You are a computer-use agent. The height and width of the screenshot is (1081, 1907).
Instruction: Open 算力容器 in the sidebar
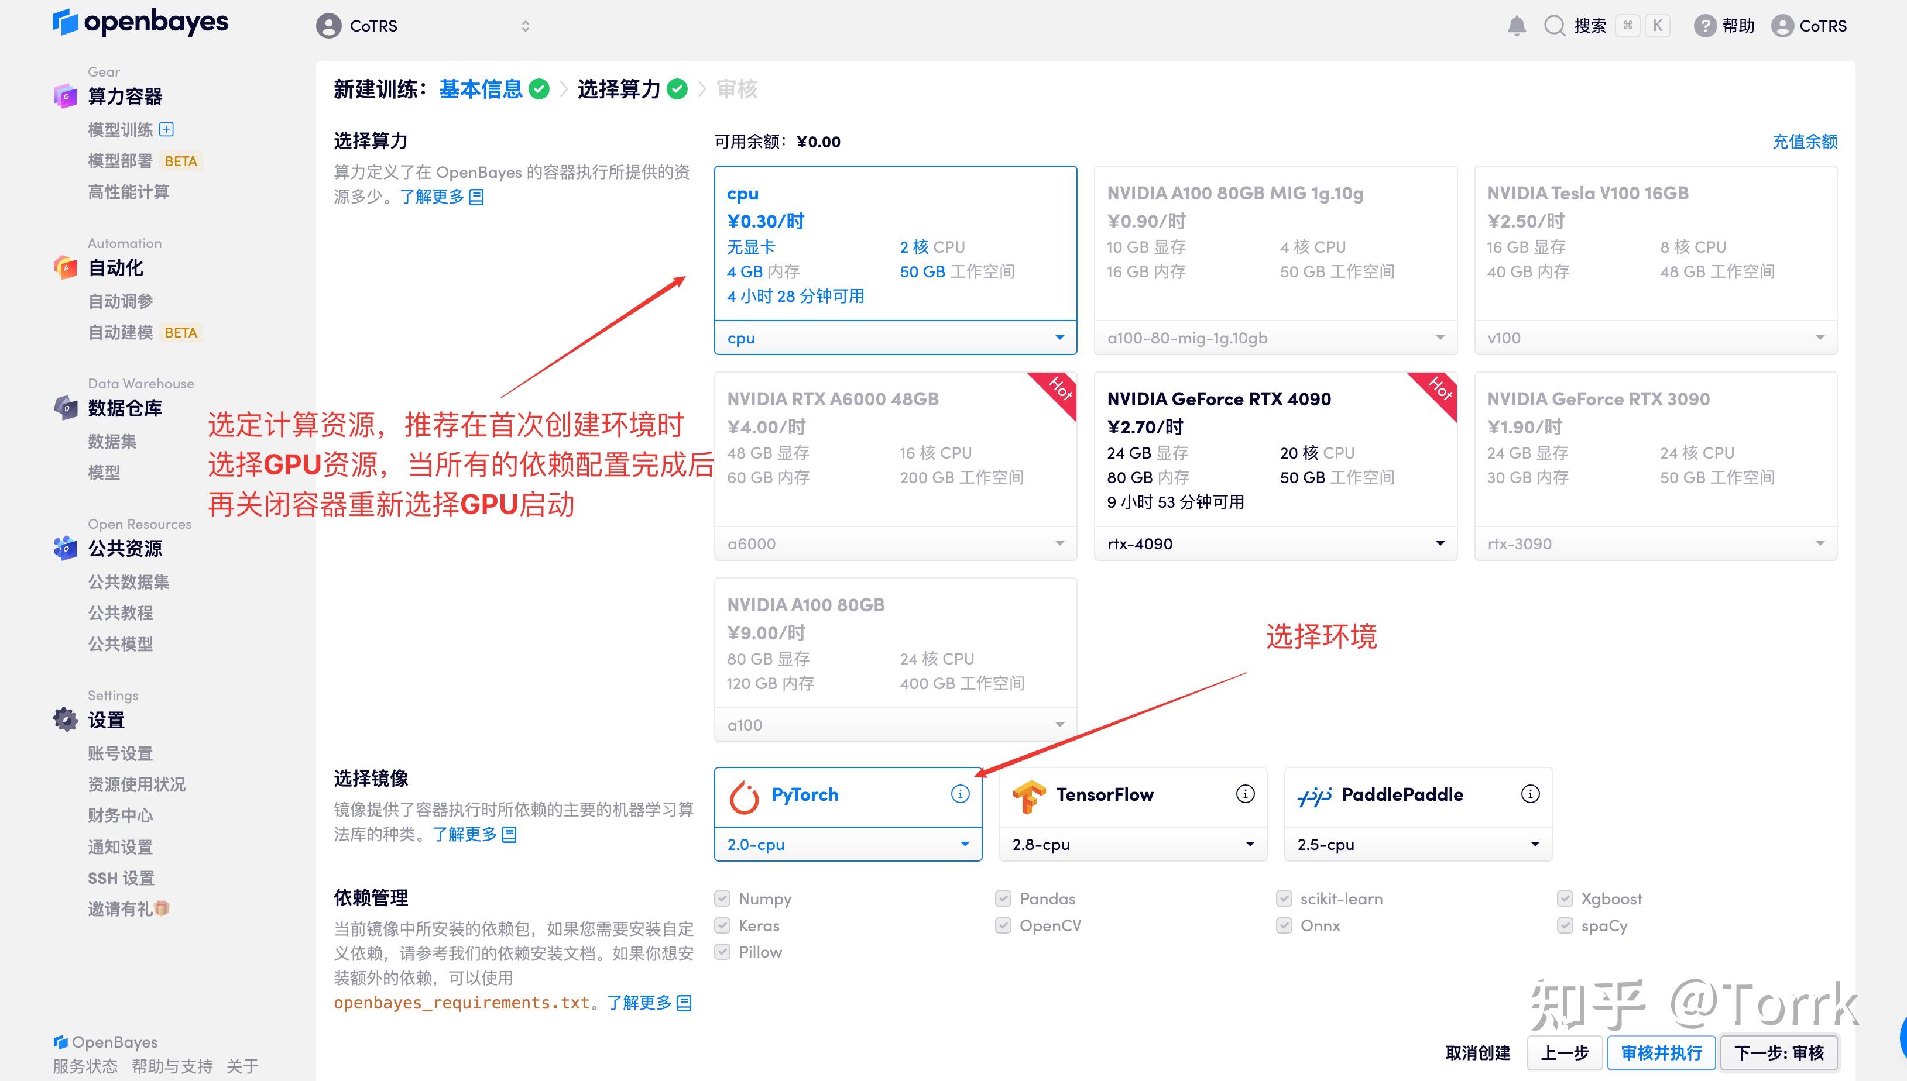coord(125,96)
